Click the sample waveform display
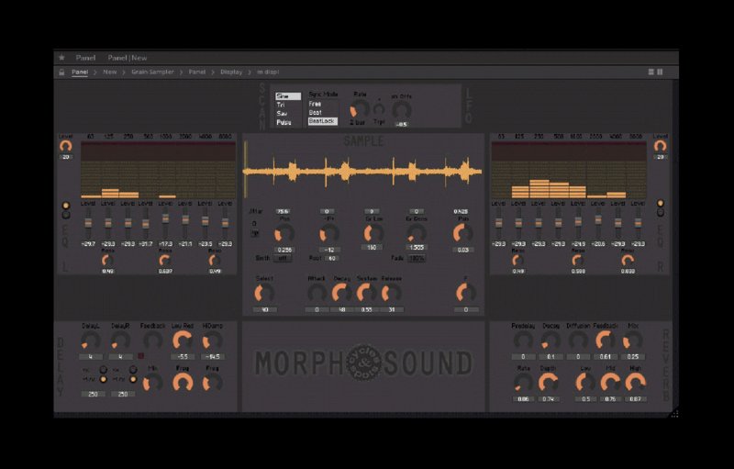 362,173
